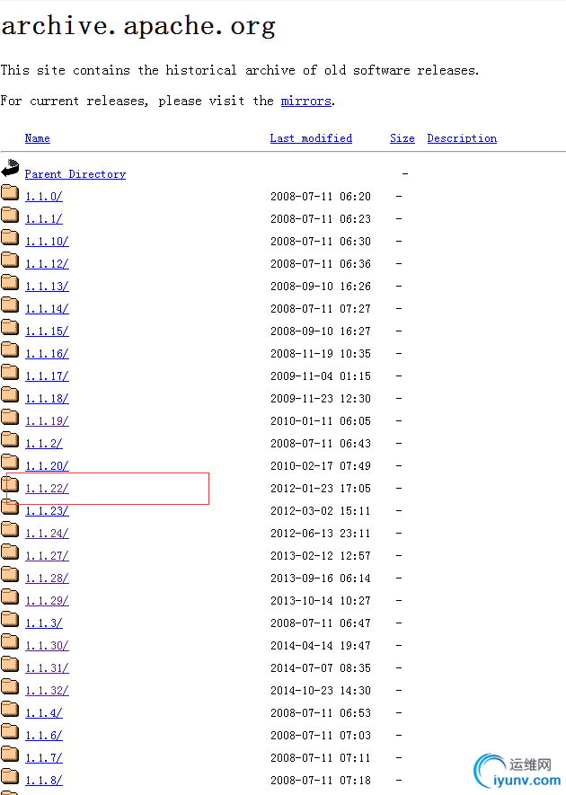
Task: Open the 1.1.2/ directory link
Action: [x=44, y=444]
